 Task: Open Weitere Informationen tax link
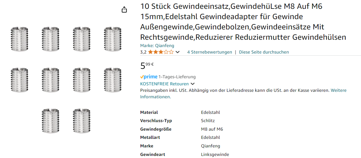point(338,90)
